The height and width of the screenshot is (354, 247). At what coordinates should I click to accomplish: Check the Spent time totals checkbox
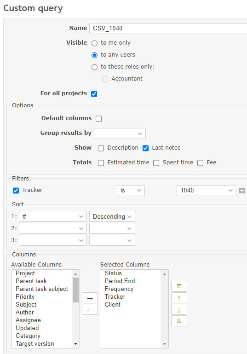click(156, 163)
